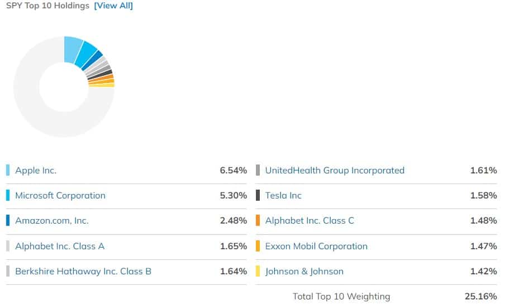Click Johnson & Johnson's yellow legend swatch
This screenshot has width=514, height=305.
[x=258, y=271]
